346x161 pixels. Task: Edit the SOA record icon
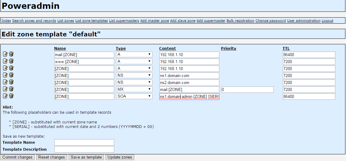click(5, 96)
